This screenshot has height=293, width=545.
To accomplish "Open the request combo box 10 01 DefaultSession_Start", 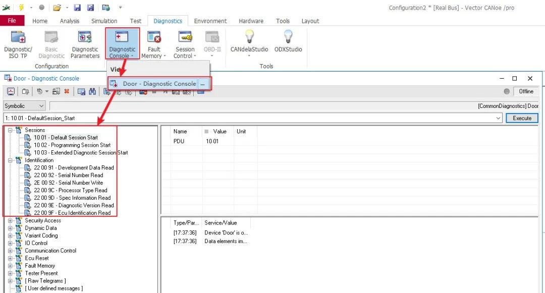I will pos(253,118).
